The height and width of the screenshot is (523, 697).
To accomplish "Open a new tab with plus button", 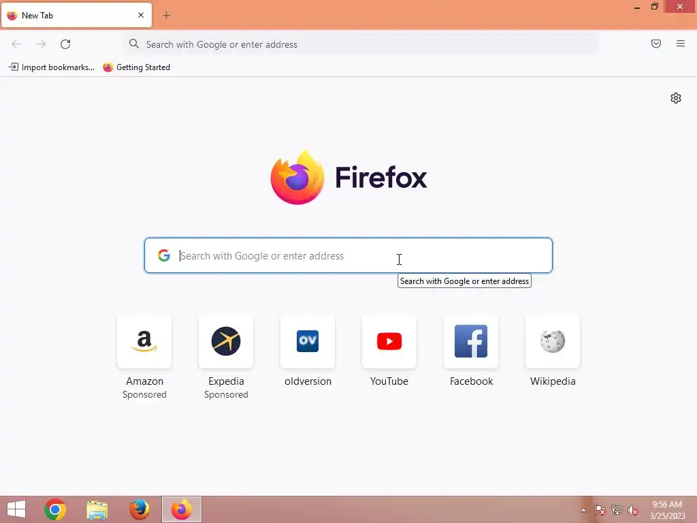I will 166,16.
